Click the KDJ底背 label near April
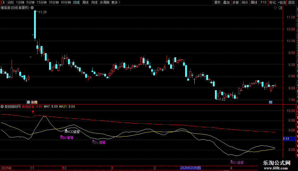Screen dimensions: 298x171 [x=237, y=163]
